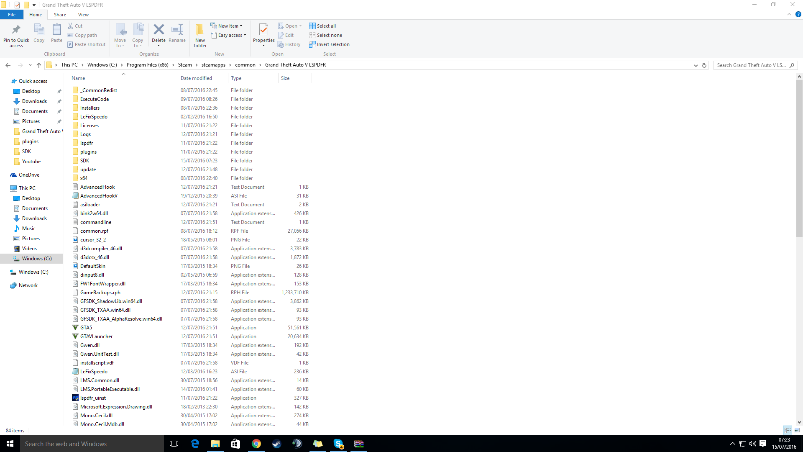Open the View ribbon tab
Viewport: 803px width, 452px height.
[x=83, y=15]
